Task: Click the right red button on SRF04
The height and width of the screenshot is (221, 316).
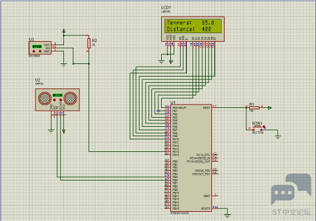Action: [61, 100]
